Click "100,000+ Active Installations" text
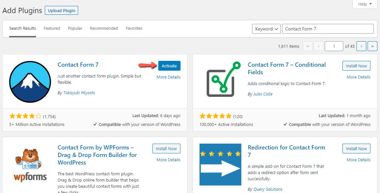This screenshot has height=193, width=380. tap(226, 124)
